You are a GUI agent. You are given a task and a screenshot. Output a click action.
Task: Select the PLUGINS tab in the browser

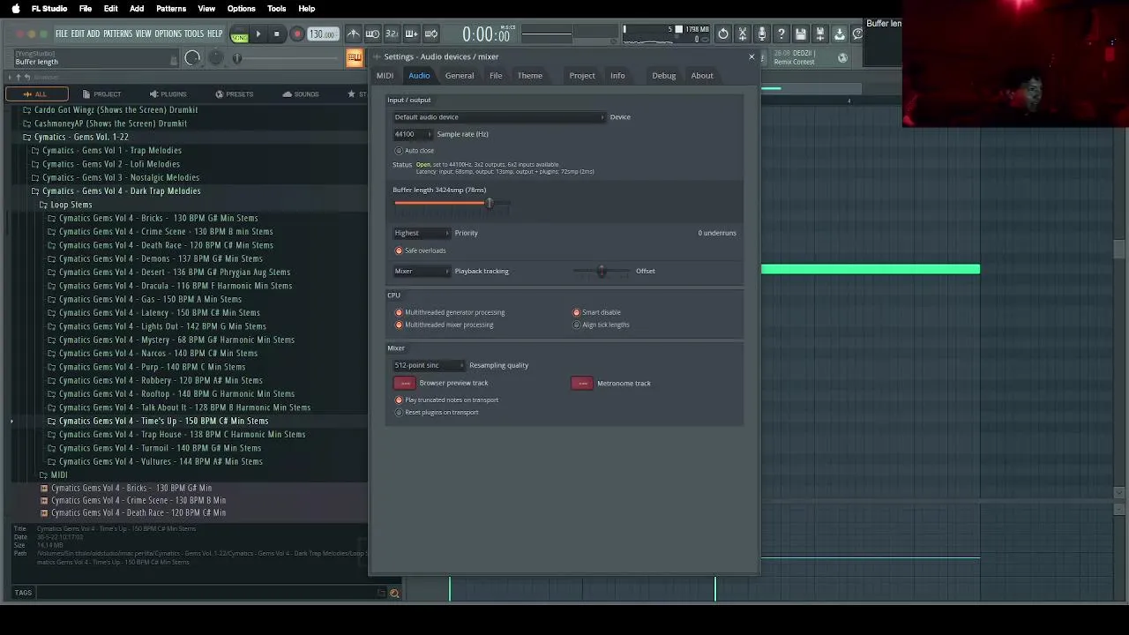168,94
